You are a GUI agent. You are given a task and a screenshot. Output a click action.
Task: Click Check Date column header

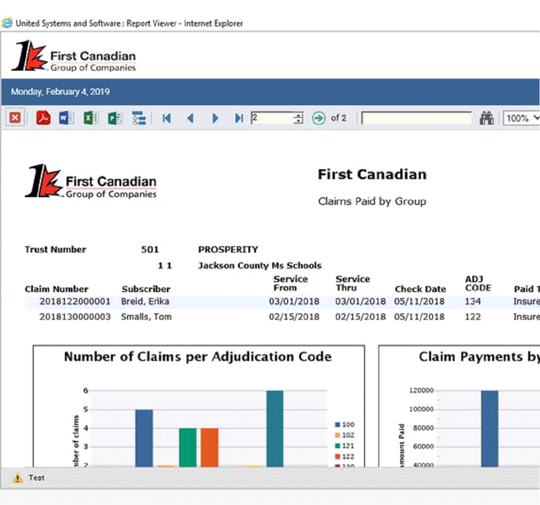420,289
